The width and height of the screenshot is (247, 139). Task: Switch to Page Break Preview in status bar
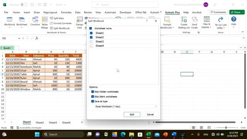209,127
